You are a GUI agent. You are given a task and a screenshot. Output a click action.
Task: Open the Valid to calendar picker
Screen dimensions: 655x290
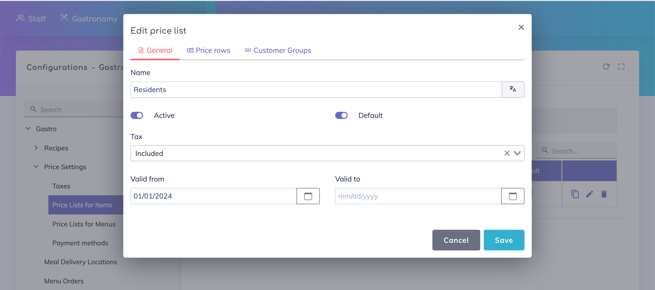[x=513, y=196]
